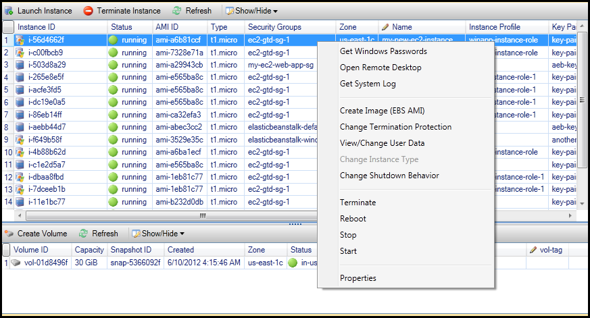Screen dimensions: 590x318
Task: Click the pencil icon beside Name column
Action: [x=385, y=27]
